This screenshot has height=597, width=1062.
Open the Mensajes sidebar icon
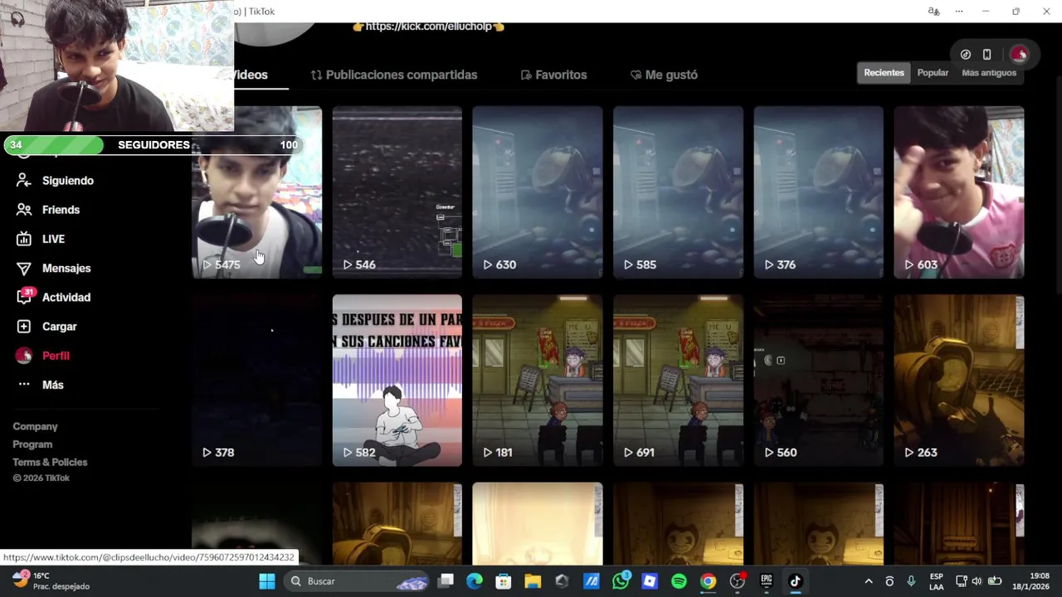point(24,269)
